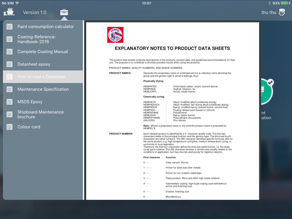Viewport: 292px width, 219px height.
Task: Tap the green paint roller icon behind document
Action: [x=267, y=91]
